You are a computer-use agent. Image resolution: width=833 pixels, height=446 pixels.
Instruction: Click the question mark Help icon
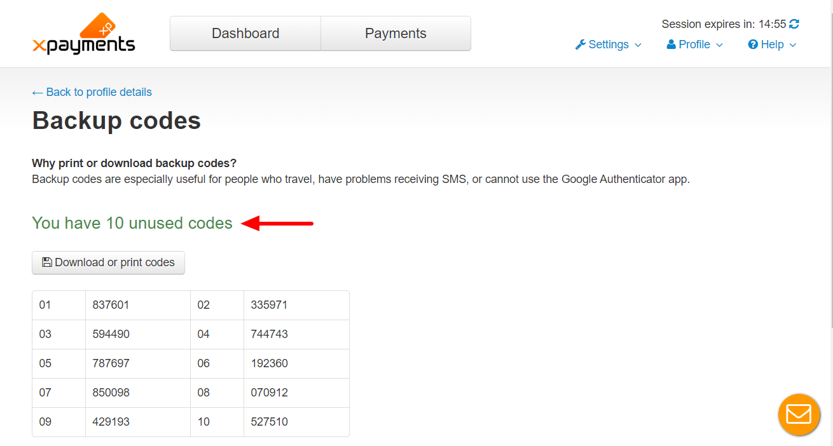(753, 44)
